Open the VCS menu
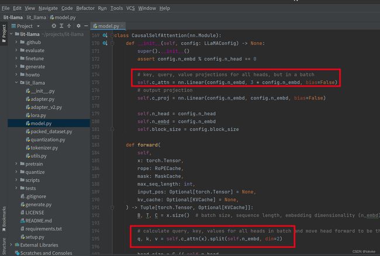 130,8
